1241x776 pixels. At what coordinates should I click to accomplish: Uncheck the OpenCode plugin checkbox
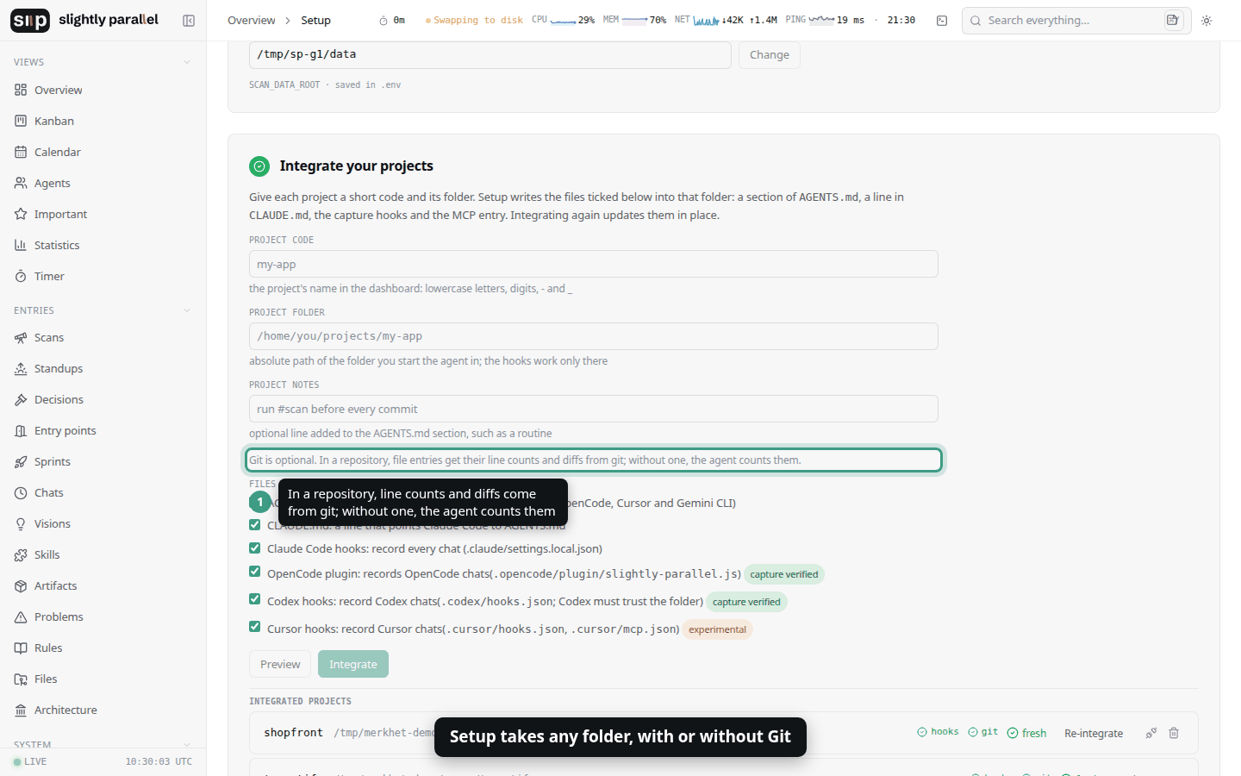pos(254,571)
